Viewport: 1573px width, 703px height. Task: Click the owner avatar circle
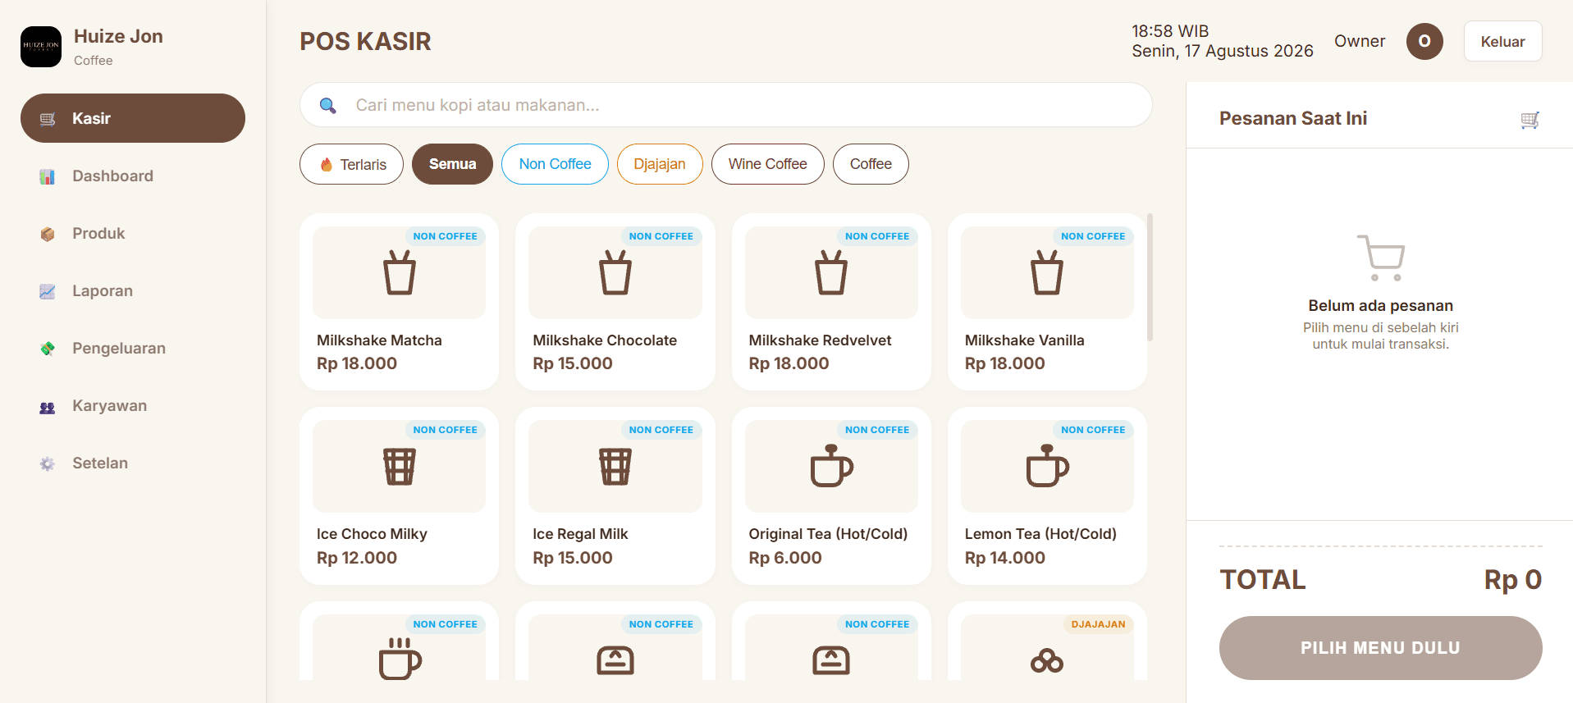click(1424, 41)
